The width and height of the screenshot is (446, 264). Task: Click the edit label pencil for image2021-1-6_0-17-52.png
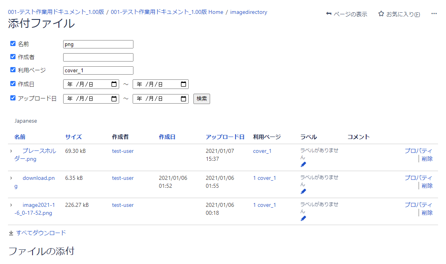tap(303, 218)
